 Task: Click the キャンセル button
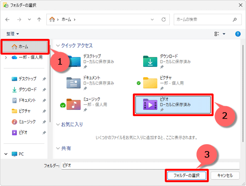pos(225,176)
